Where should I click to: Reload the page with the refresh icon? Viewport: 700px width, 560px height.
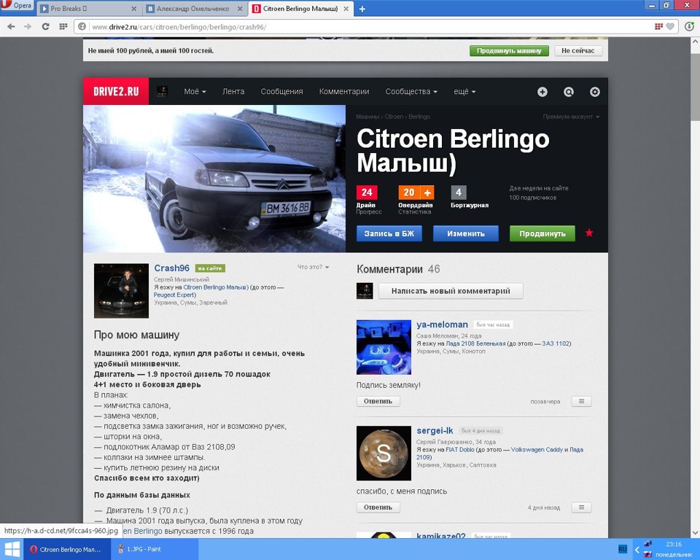(x=45, y=27)
